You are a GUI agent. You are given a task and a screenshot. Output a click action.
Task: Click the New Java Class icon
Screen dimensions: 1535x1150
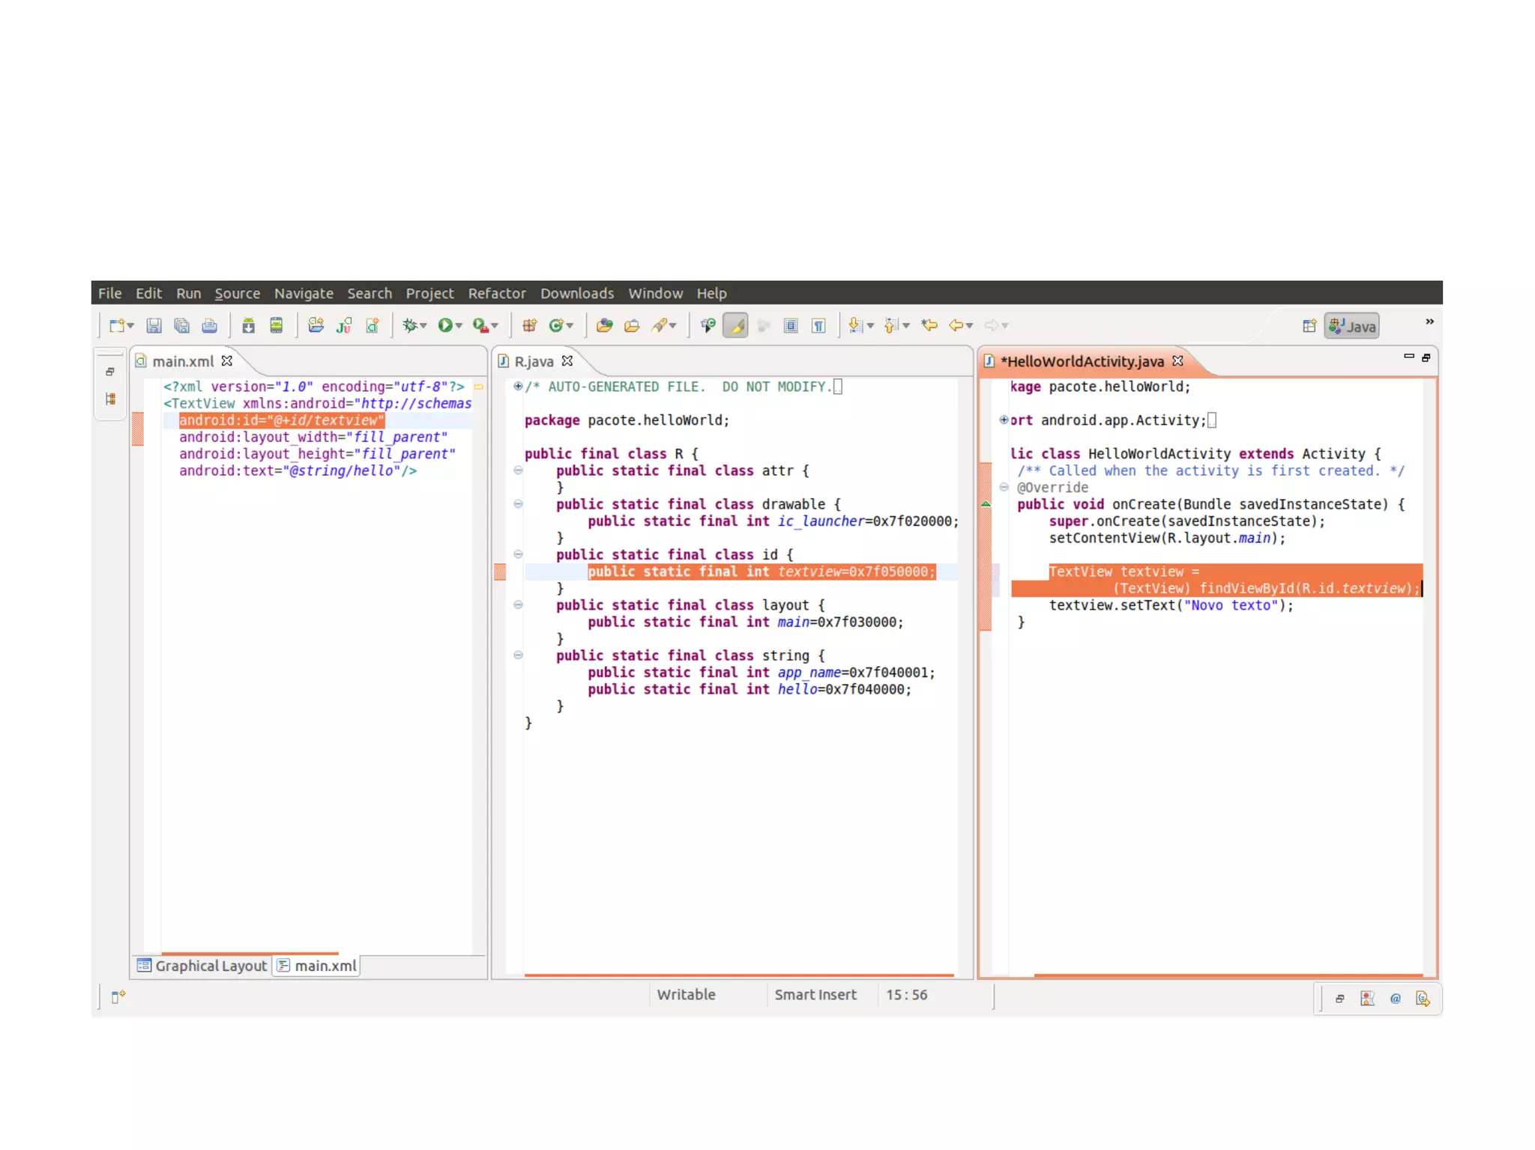click(x=556, y=325)
